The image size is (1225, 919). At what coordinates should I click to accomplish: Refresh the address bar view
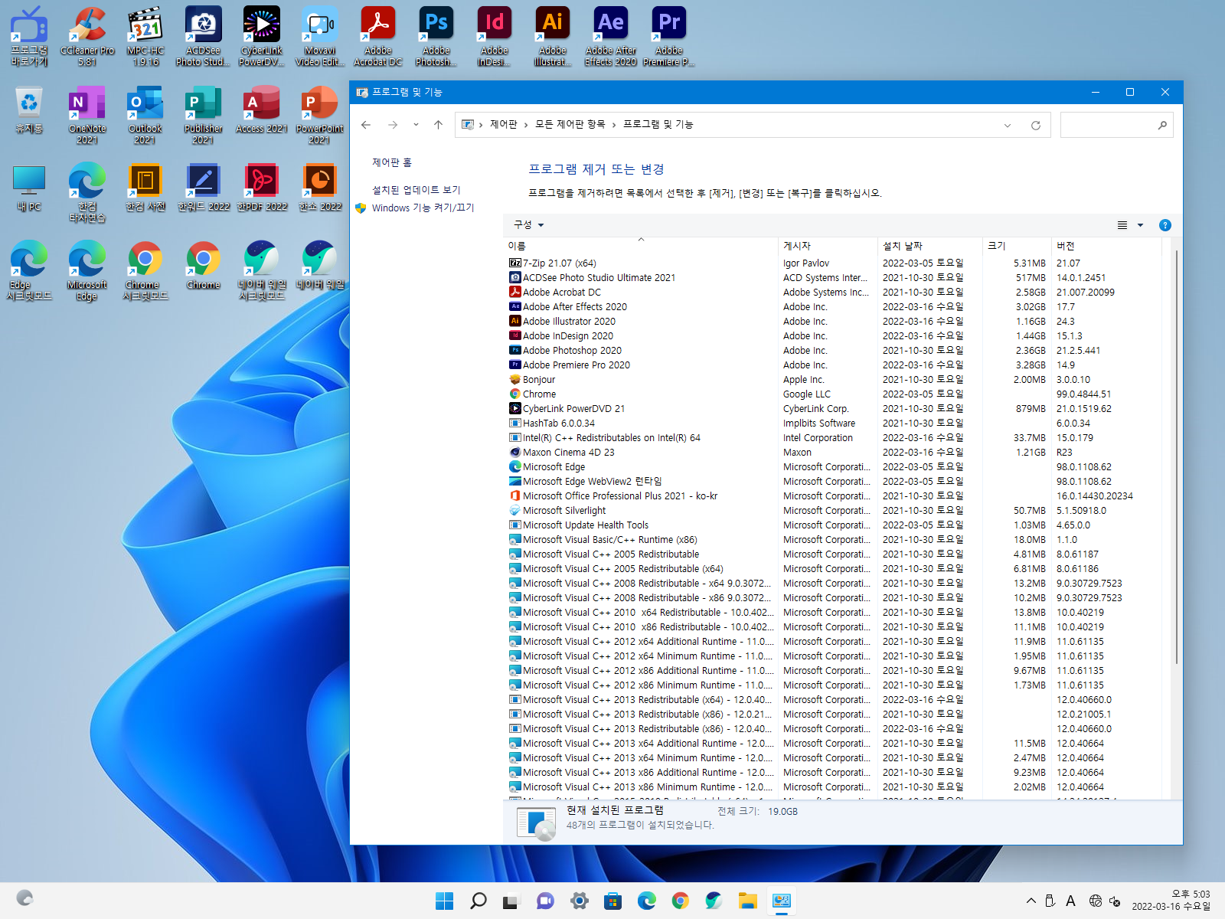[x=1035, y=125]
